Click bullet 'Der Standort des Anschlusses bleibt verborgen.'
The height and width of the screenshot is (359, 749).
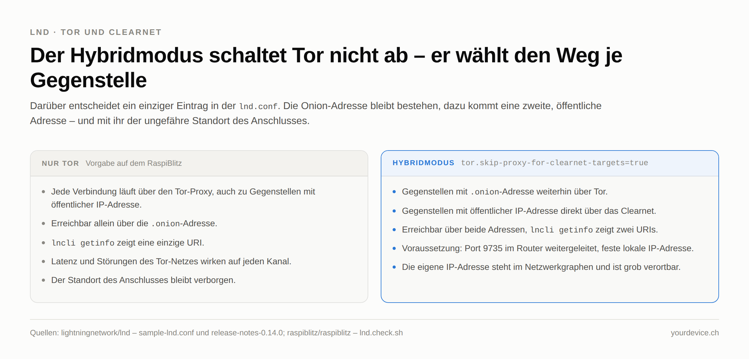(143, 280)
